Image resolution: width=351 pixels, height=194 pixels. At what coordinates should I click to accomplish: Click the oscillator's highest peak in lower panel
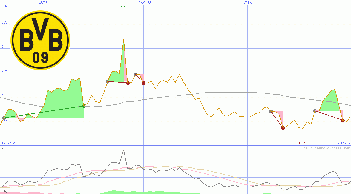click(x=123, y=150)
